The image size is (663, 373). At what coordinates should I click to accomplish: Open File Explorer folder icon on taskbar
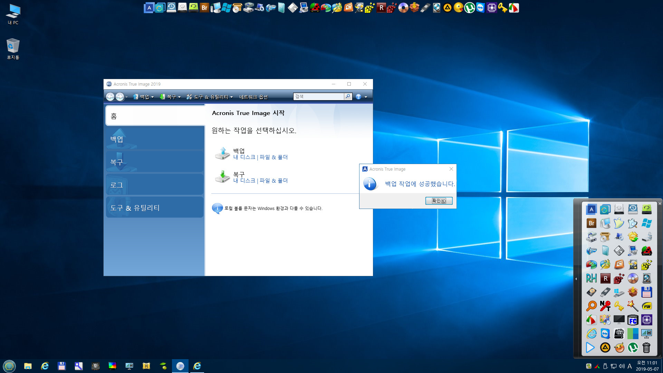[28, 366]
